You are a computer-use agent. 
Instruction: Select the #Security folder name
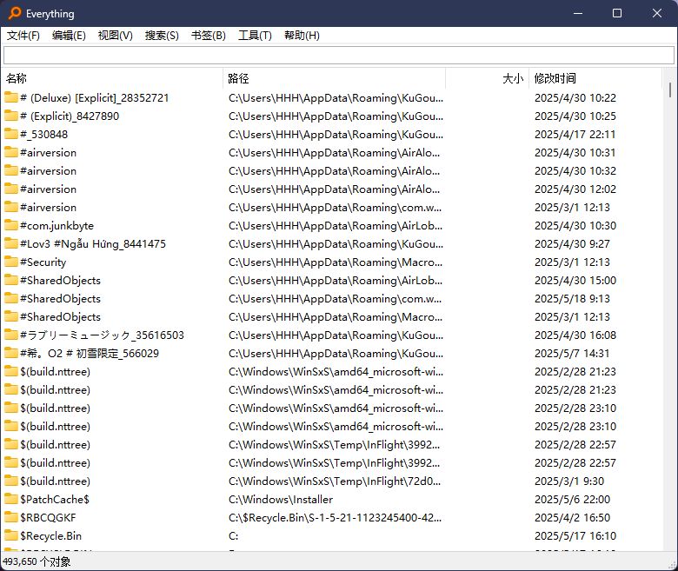tap(43, 262)
